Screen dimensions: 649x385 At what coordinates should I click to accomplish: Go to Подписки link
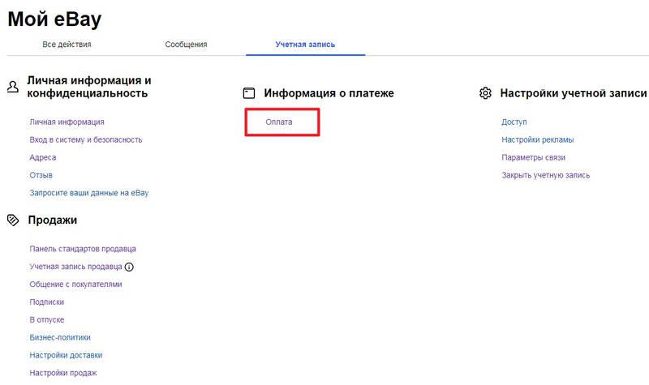tap(47, 302)
